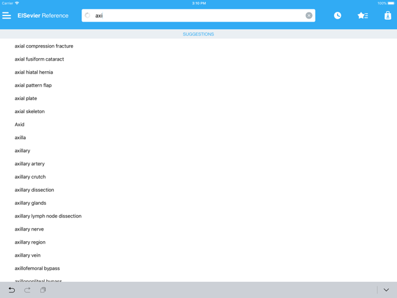Open 'axial hiatal hernia' entry
The height and width of the screenshot is (298, 397).
click(34, 72)
